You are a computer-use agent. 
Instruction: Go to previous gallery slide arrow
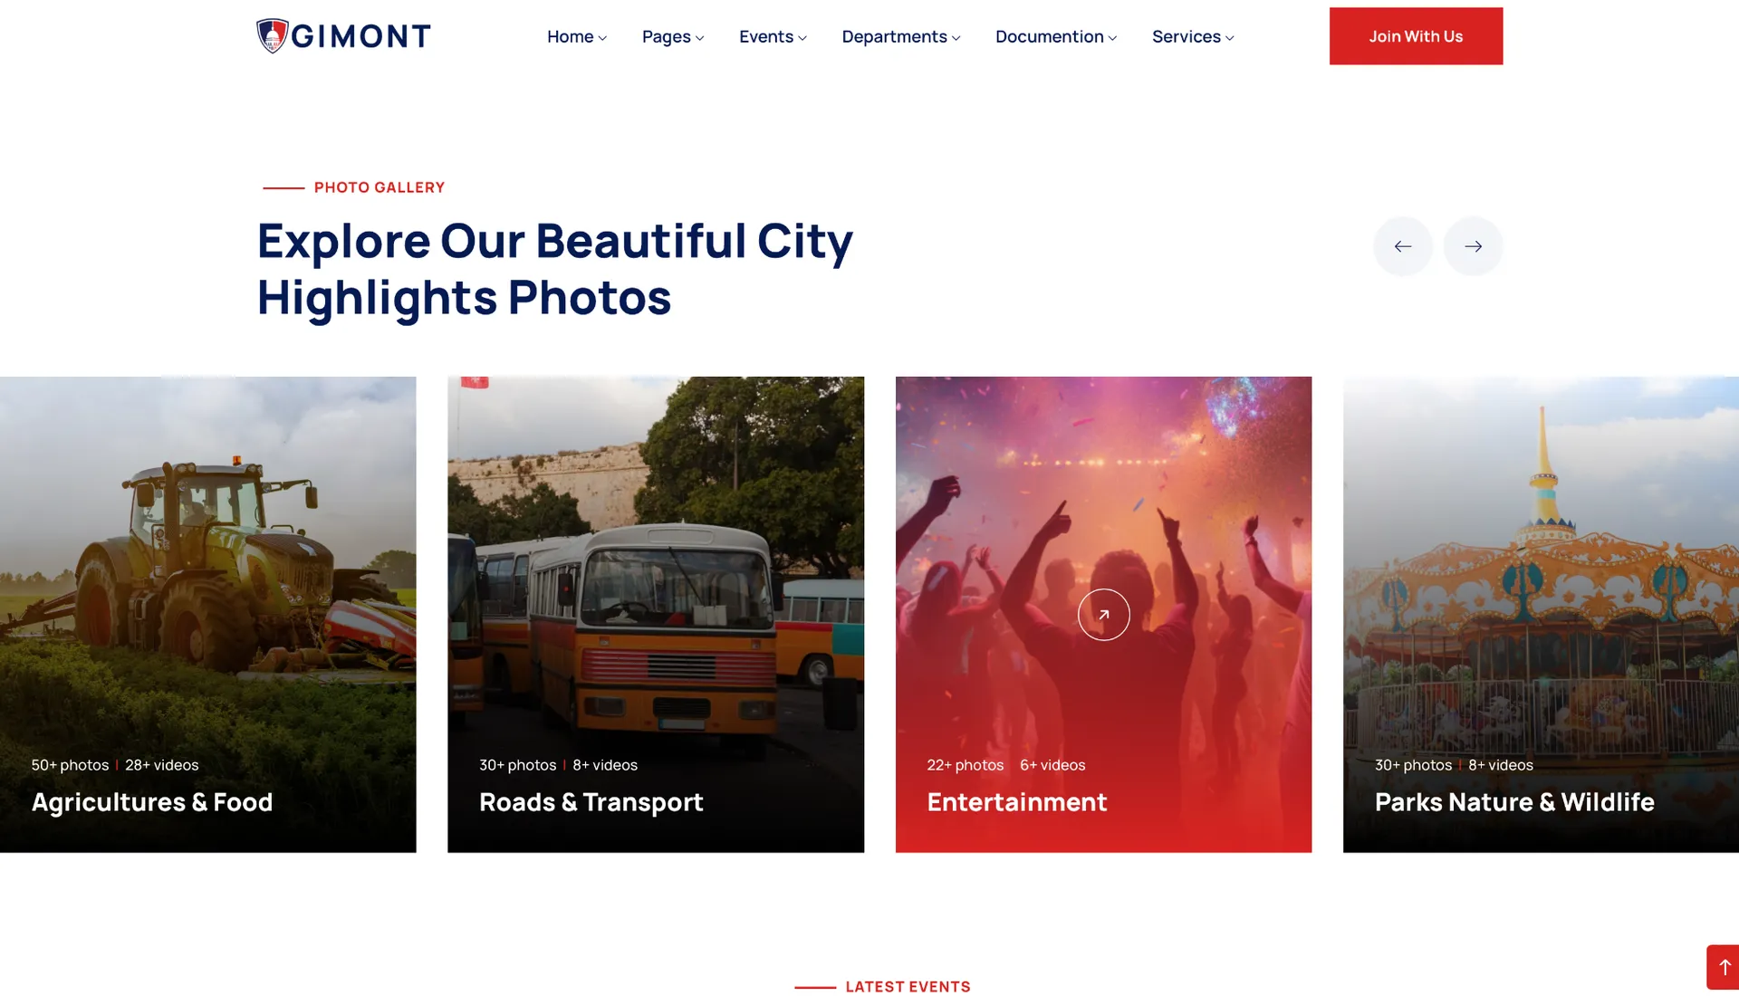tap(1402, 246)
